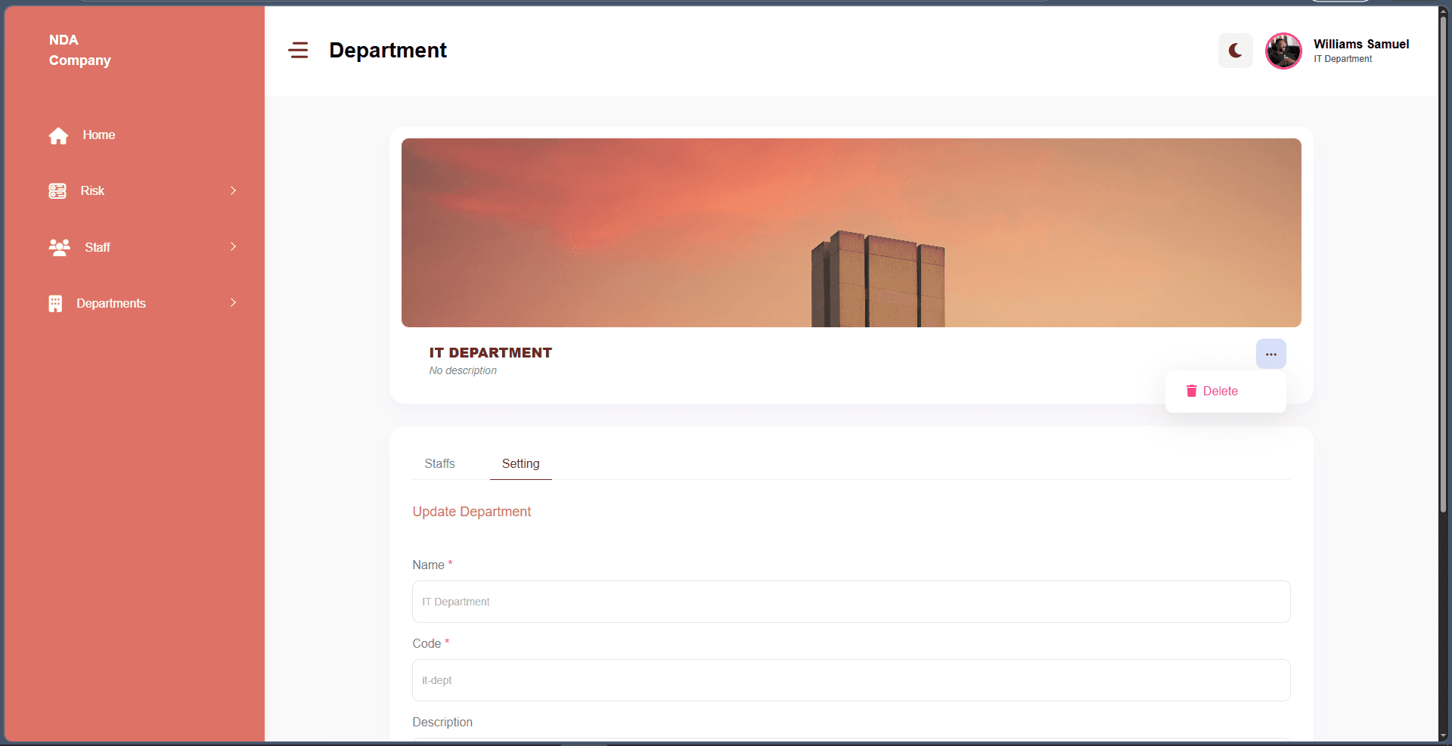1452x746 pixels.
Task: Click the three-dots department options button
Action: tap(1271, 354)
